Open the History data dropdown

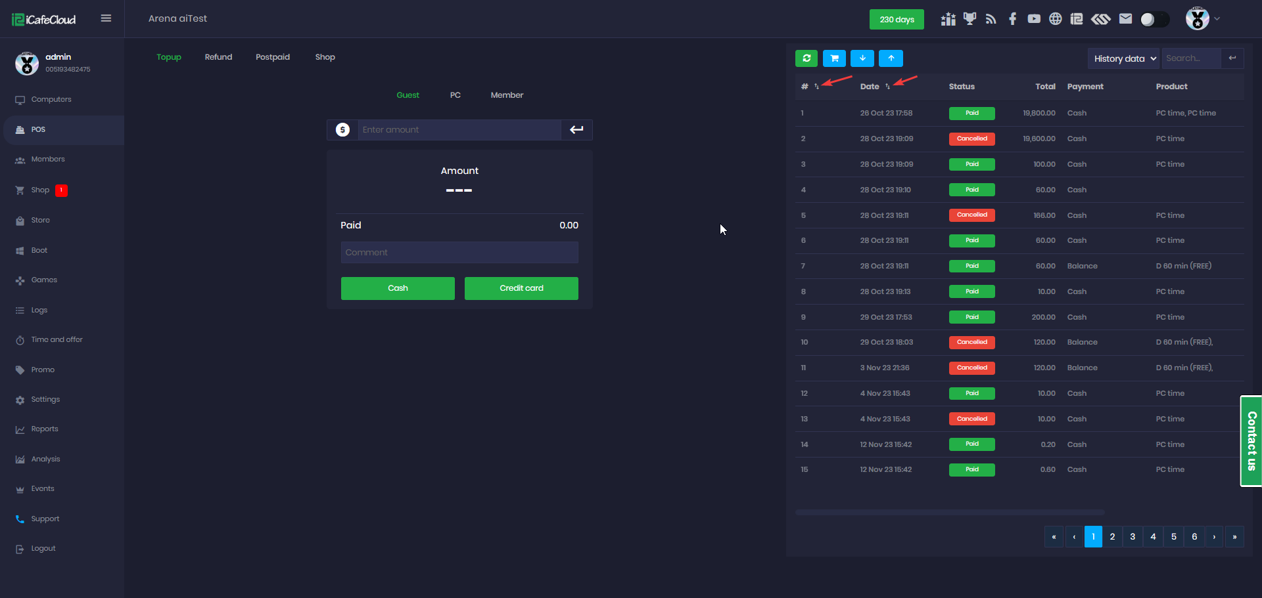[x=1124, y=58]
